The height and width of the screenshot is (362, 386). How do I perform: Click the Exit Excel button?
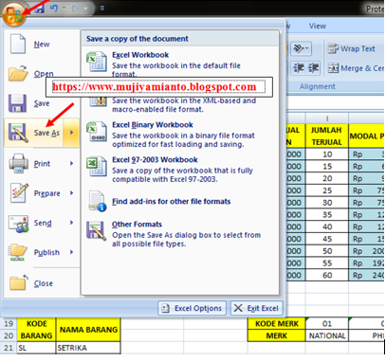tap(257, 308)
